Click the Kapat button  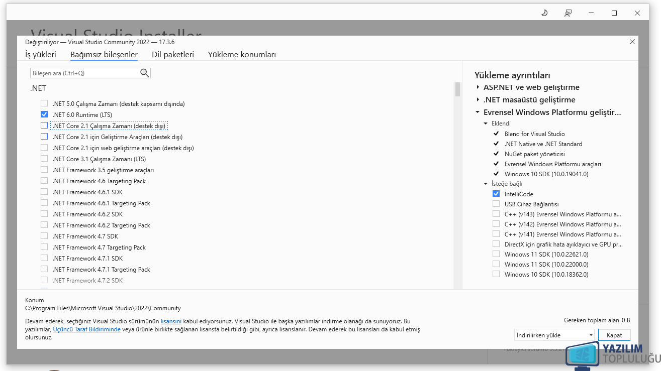614,335
